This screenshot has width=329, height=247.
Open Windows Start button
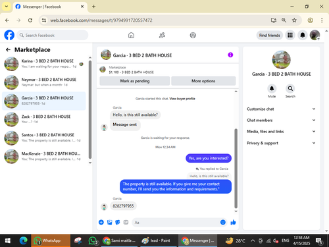[x=8, y=240]
